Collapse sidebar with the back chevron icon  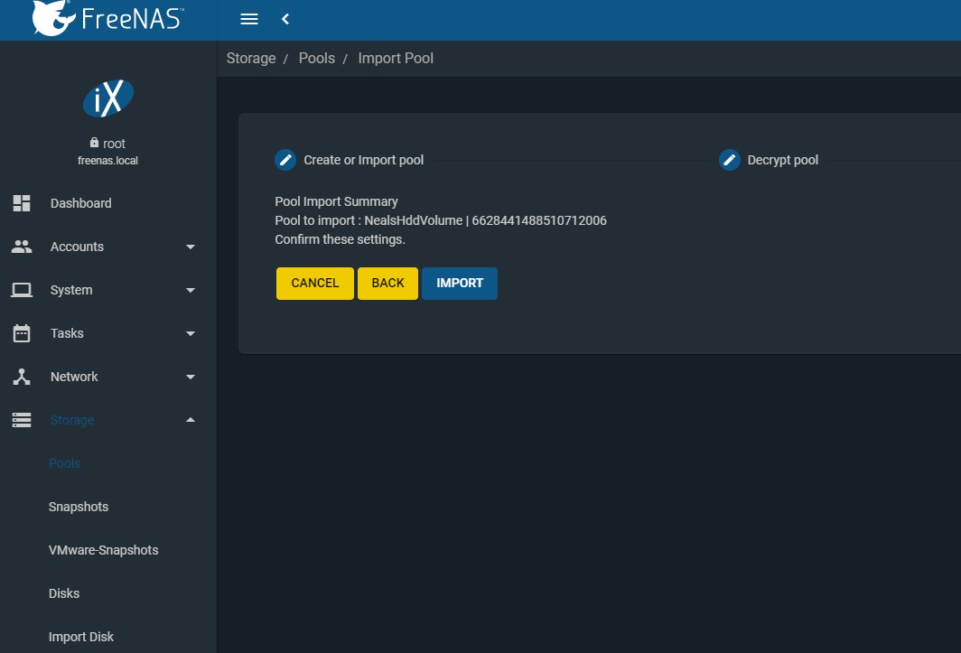coord(285,19)
